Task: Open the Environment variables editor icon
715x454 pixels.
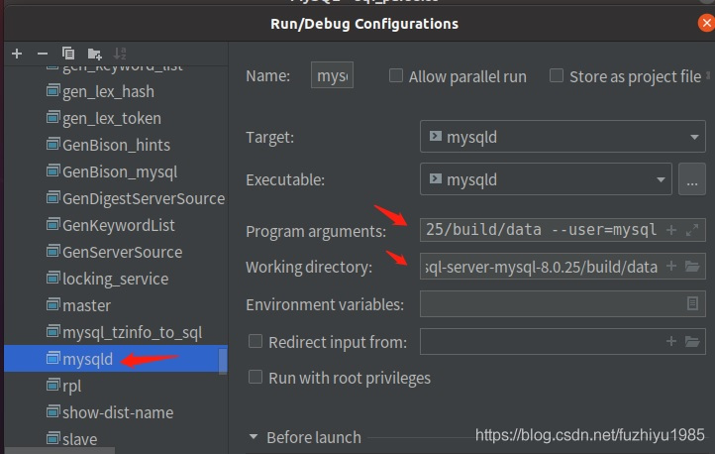Action: point(692,304)
